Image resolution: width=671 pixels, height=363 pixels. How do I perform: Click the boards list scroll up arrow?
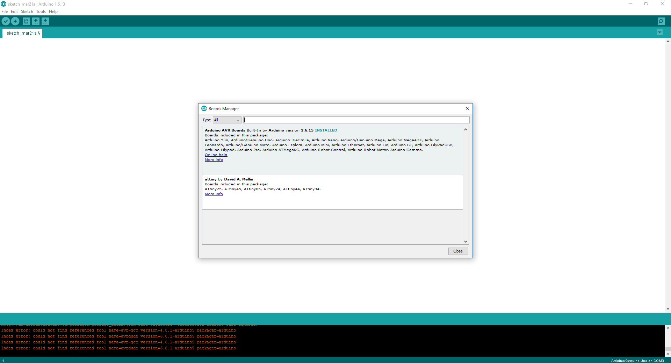point(466,129)
